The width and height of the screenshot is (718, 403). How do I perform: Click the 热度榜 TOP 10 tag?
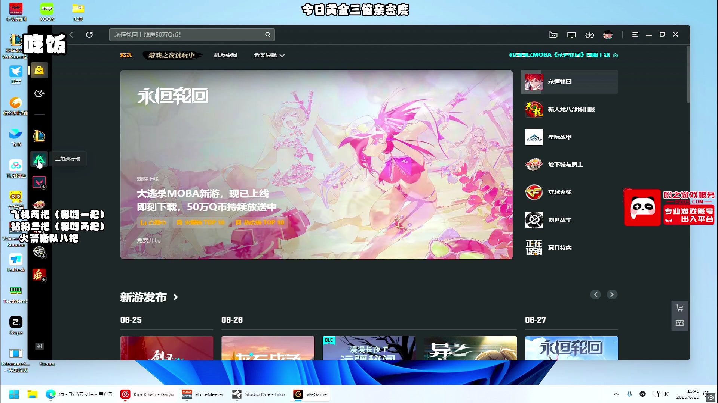260,222
